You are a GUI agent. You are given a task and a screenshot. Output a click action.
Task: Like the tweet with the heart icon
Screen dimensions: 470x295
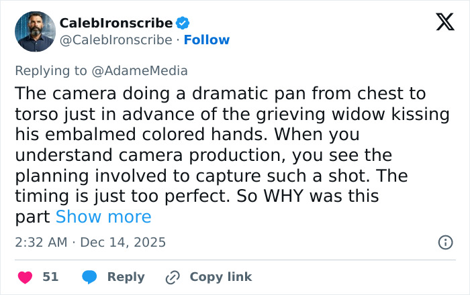coord(24,277)
